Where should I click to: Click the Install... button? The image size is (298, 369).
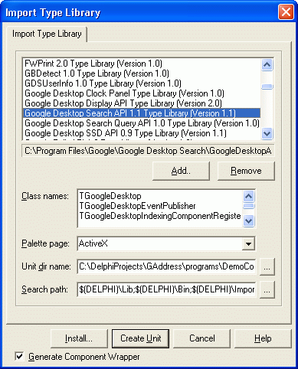[x=79, y=338]
